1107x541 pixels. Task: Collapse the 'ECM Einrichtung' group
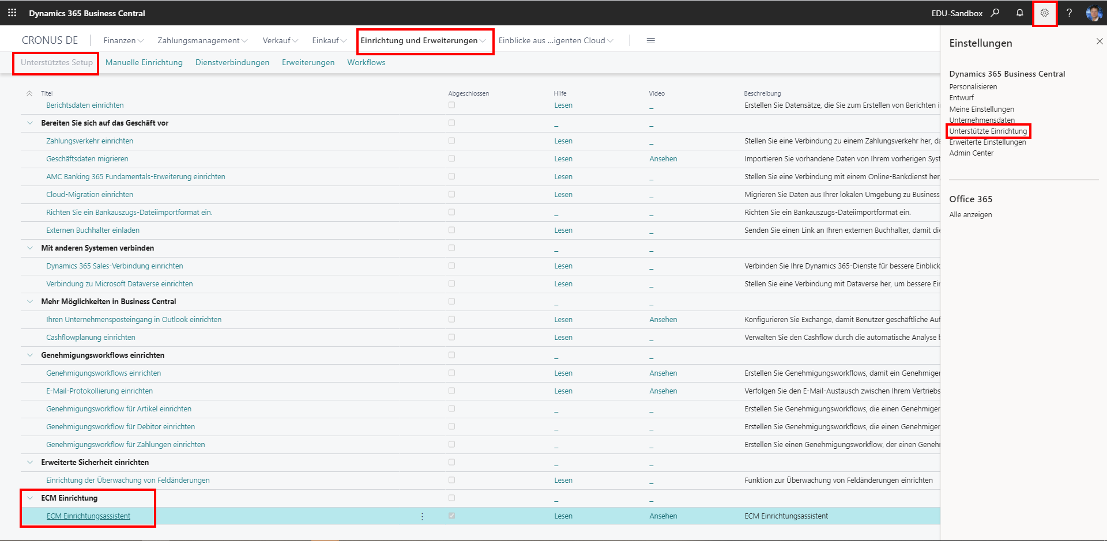pyautogui.click(x=30, y=498)
